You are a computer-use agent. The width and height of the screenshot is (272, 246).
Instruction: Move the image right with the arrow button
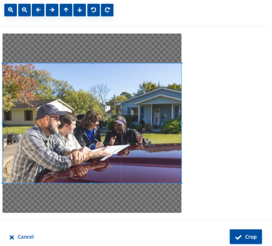52,10
